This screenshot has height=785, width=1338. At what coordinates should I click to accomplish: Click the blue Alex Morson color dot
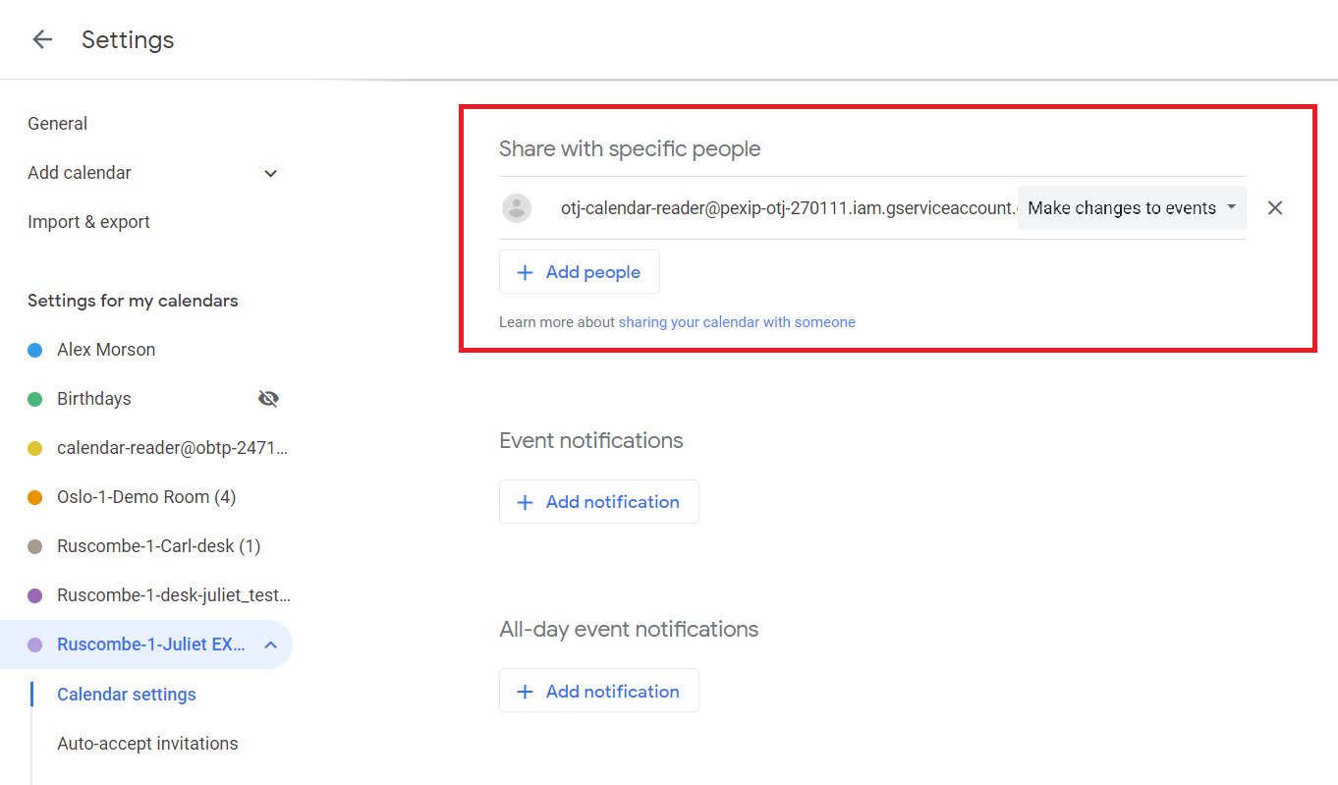[x=35, y=350]
